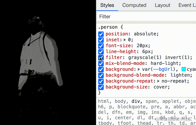Toggle the inset property checkbox
The width and height of the screenshot is (196, 125).
pos(101,40)
